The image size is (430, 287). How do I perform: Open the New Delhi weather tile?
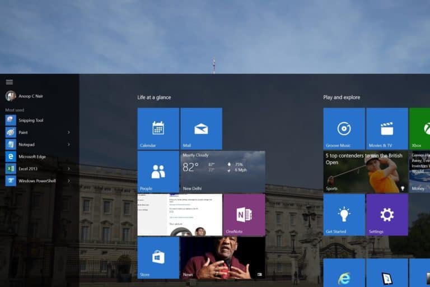point(223,172)
